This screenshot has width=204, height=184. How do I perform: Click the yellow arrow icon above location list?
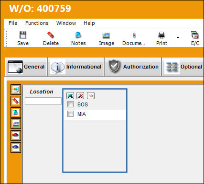[91, 96]
